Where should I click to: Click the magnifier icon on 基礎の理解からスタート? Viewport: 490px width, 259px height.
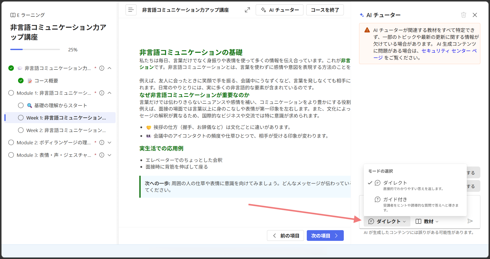(x=30, y=105)
